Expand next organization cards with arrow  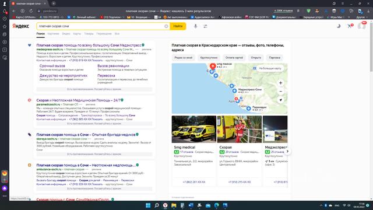pos(287,152)
